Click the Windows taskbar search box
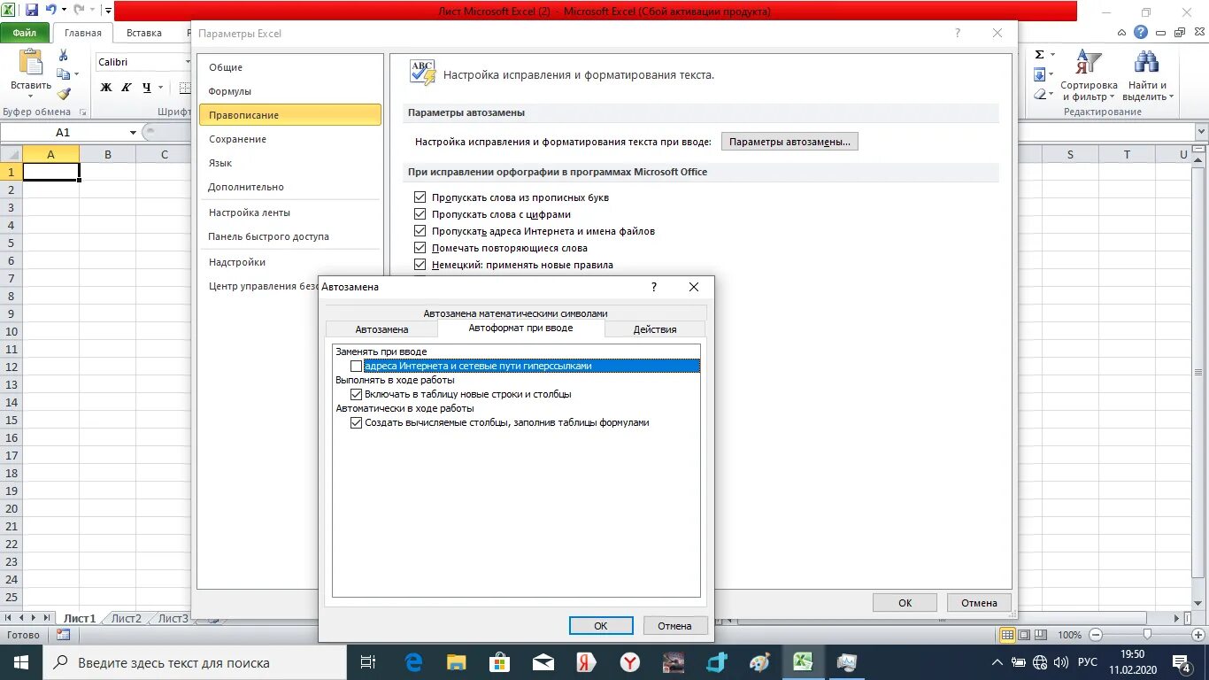The image size is (1209, 680). pyautogui.click(x=194, y=662)
